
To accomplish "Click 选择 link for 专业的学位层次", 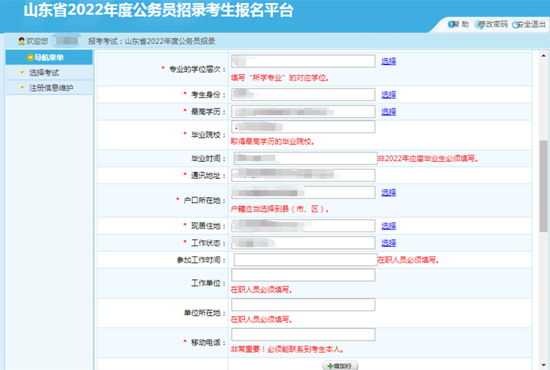I will click(388, 62).
